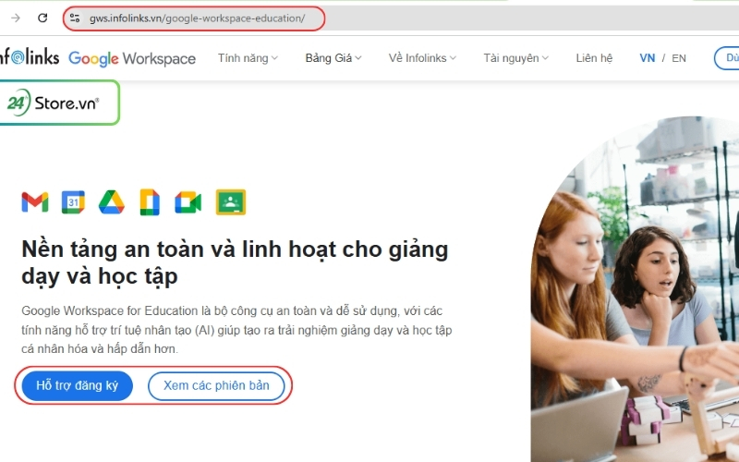Click the Google Workspace logo

132,58
